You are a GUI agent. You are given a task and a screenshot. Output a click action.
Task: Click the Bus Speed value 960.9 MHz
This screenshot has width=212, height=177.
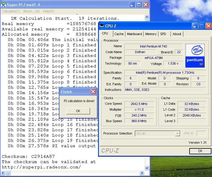tap(139, 121)
